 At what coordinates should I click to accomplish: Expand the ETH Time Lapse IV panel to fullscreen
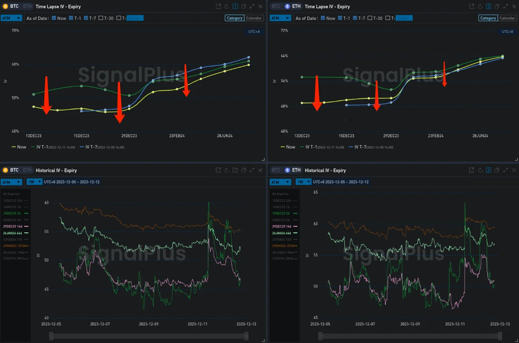click(x=505, y=6)
